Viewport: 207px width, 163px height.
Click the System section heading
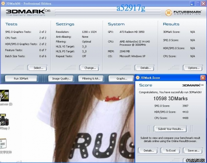116,24
